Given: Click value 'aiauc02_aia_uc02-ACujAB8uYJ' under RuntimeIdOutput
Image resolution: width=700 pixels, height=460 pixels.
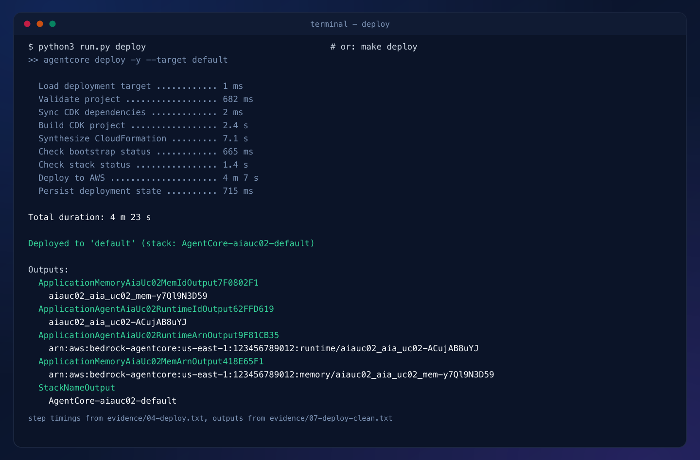Looking at the screenshot, I should click(118, 322).
